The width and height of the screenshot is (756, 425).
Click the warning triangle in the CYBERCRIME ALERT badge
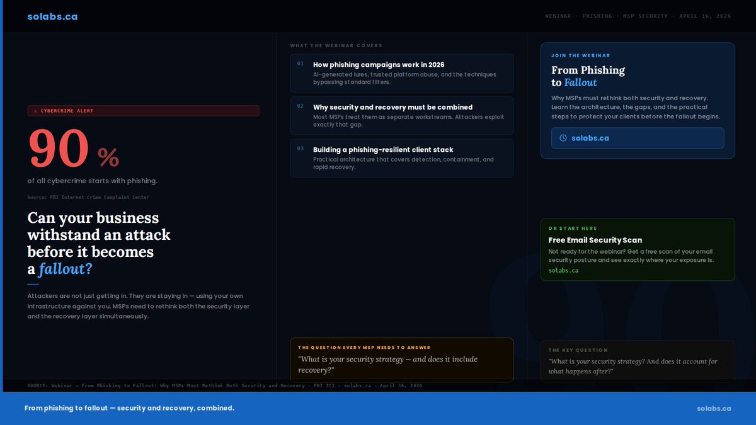coord(35,110)
